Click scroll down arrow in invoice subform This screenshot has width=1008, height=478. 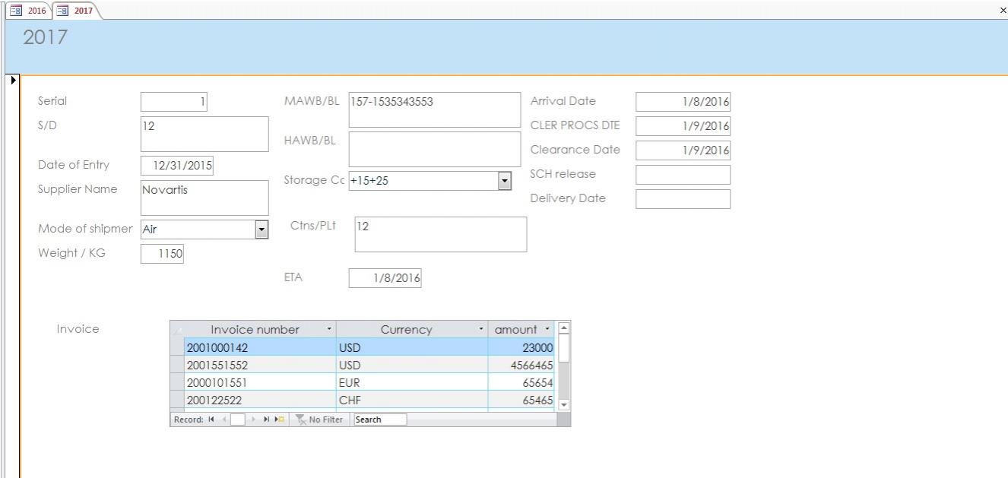click(563, 405)
